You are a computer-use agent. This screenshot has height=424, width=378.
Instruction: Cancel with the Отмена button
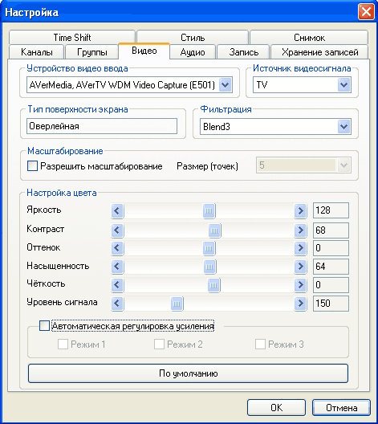(x=341, y=407)
